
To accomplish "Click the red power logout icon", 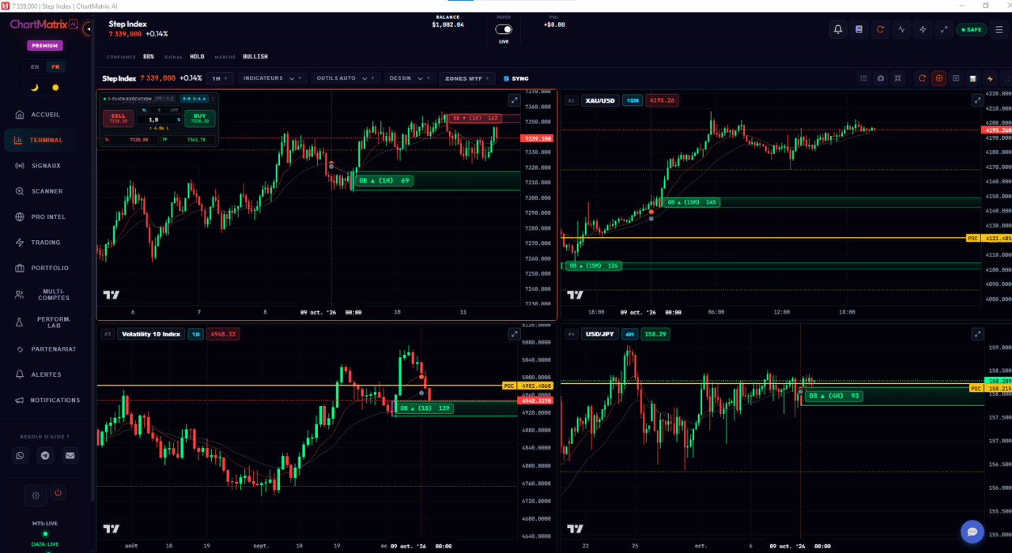I will 58,493.
